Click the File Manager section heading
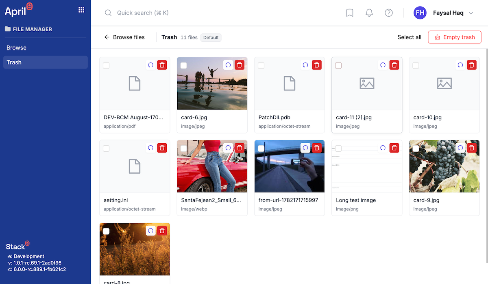488x284 pixels. pyautogui.click(x=28, y=29)
